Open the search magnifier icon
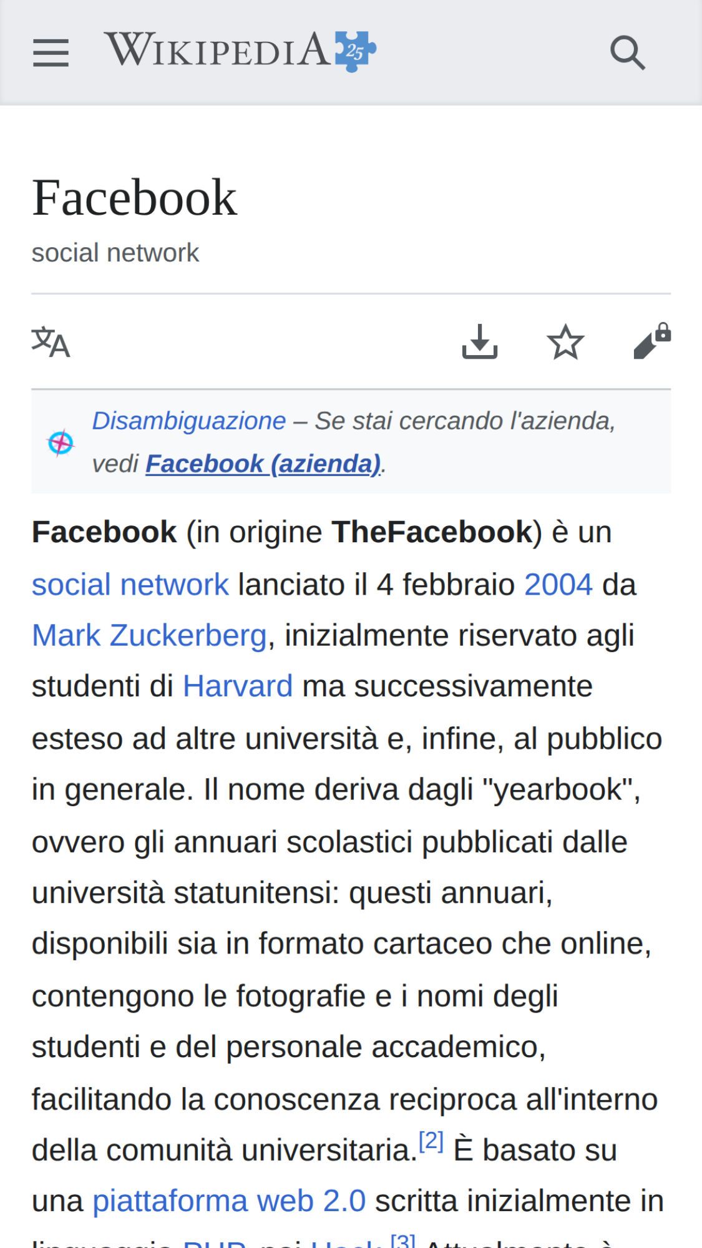702x1248 pixels. [x=627, y=52]
